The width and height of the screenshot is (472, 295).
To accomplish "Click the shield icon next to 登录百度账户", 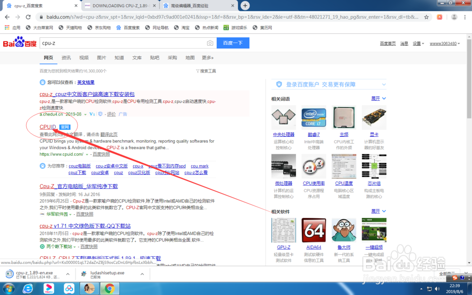I will [279, 84].
